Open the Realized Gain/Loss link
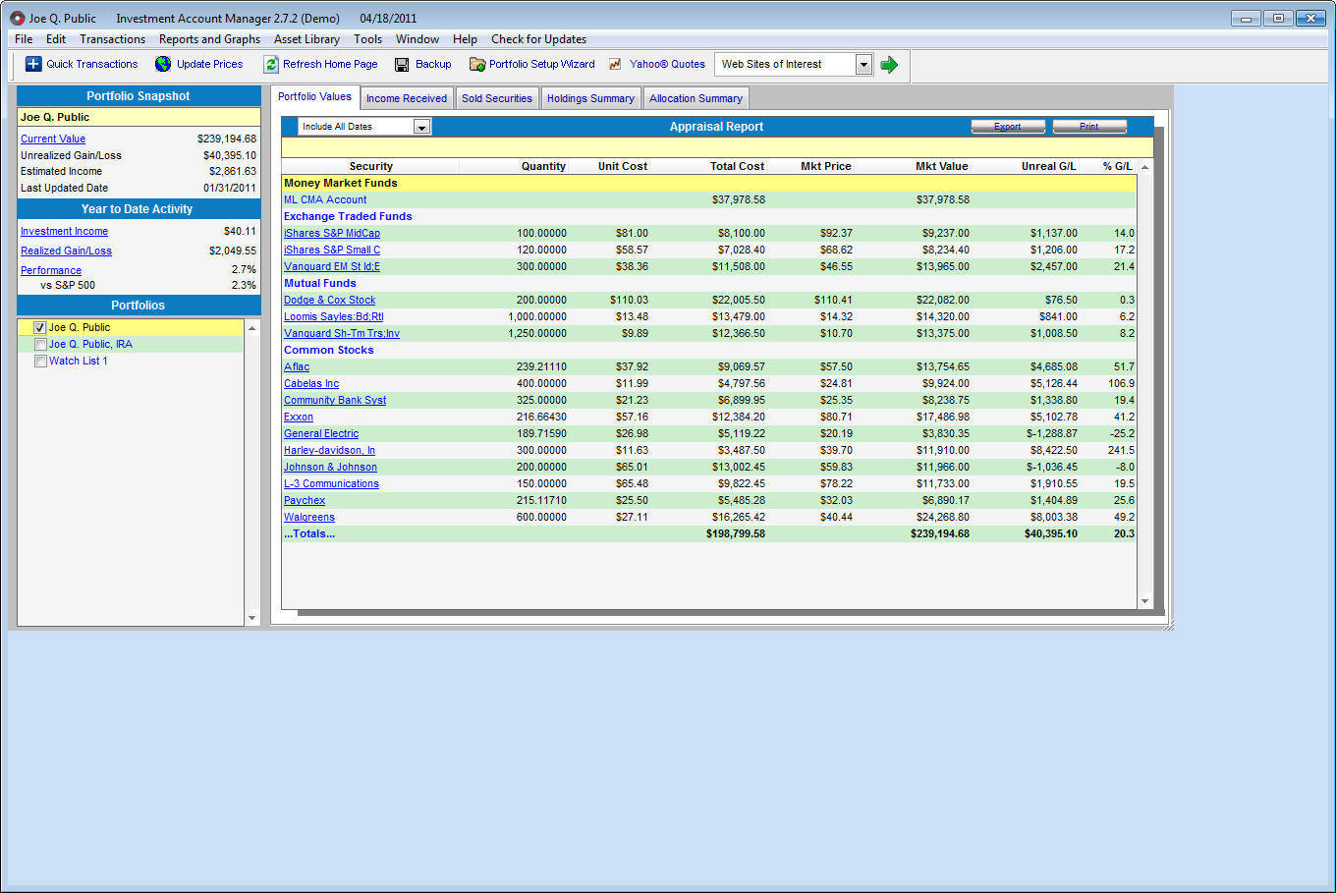The height and width of the screenshot is (893, 1336). click(66, 251)
